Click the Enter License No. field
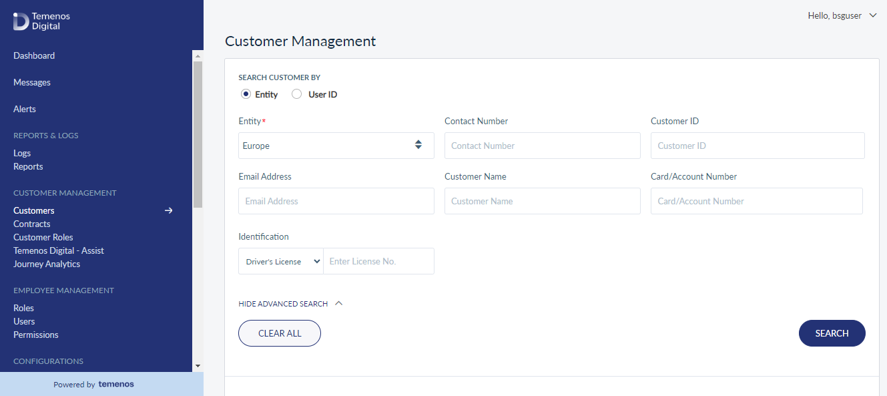The height and width of the screenshot is (396, 887). [x=378, y=261]
